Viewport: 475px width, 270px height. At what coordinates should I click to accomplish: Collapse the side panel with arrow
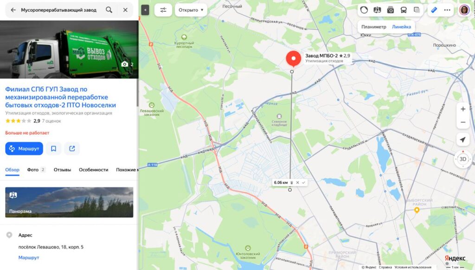[145, 10]
